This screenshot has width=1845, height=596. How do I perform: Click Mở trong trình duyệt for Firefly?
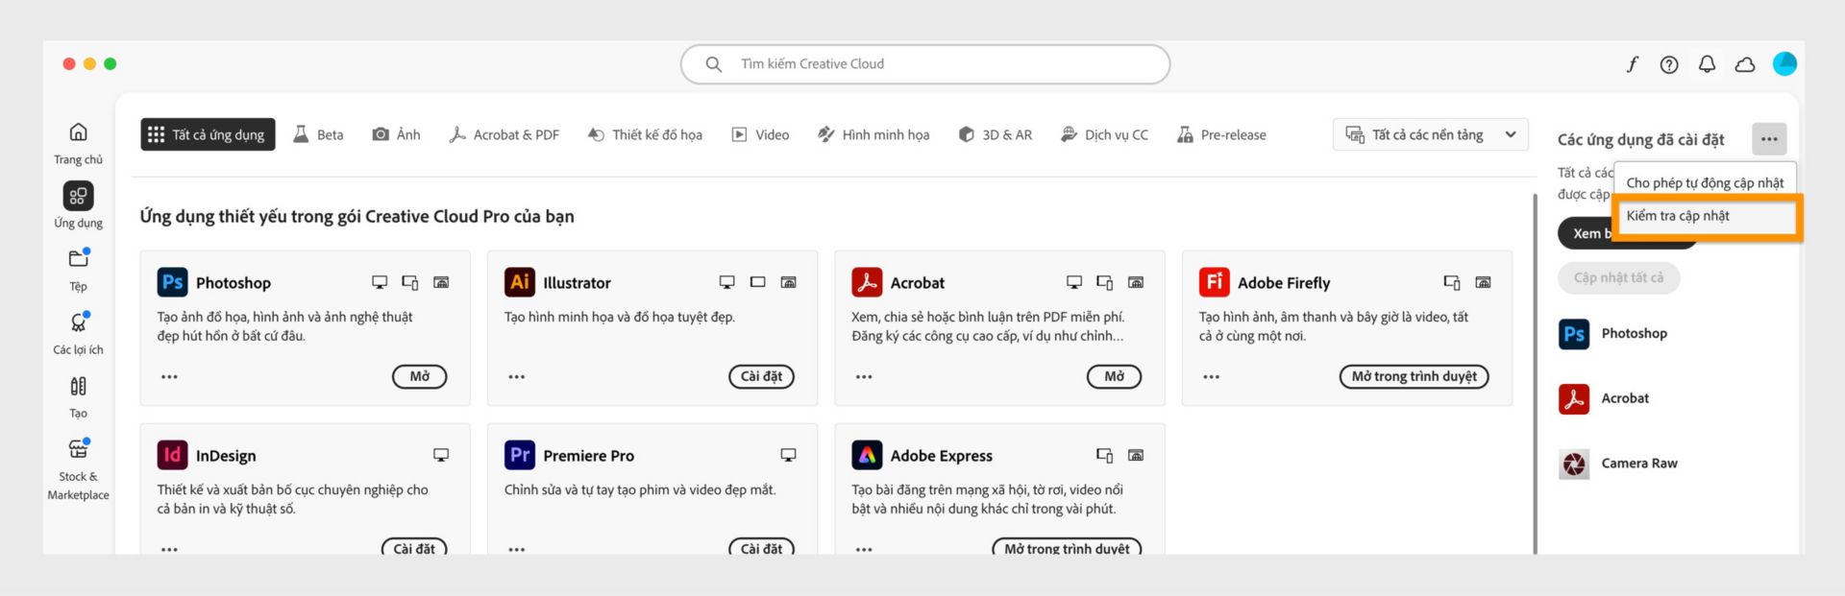[1414, 376]
